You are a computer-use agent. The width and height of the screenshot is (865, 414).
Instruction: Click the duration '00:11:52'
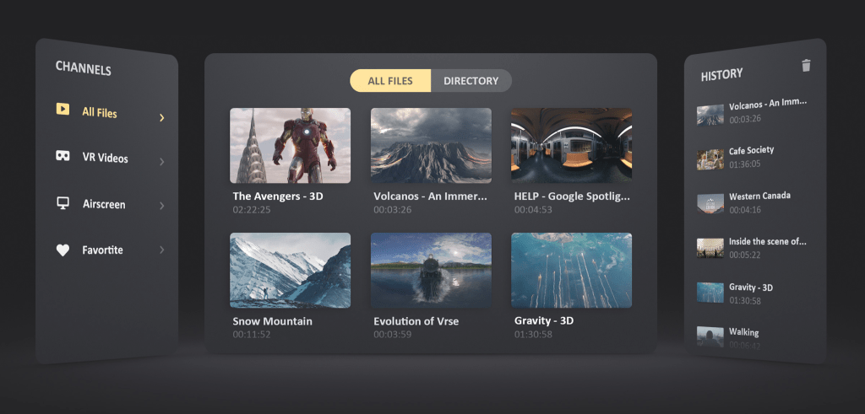click(x=252, y=334)
